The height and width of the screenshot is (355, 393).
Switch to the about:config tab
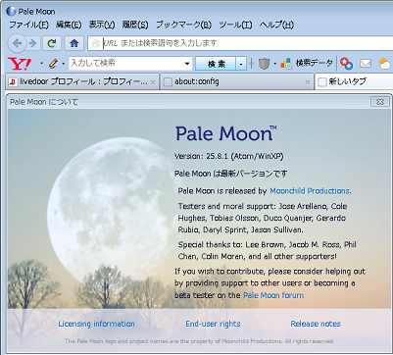pos(237,81)
